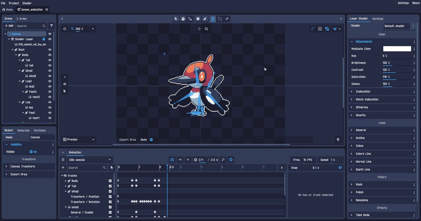
Task: Open the Preview mode dropdown
Action: tap(79, 139)
